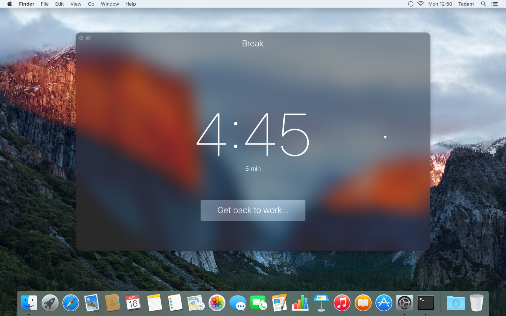Open the View menu
506x316 pixels.
(76, 4)
